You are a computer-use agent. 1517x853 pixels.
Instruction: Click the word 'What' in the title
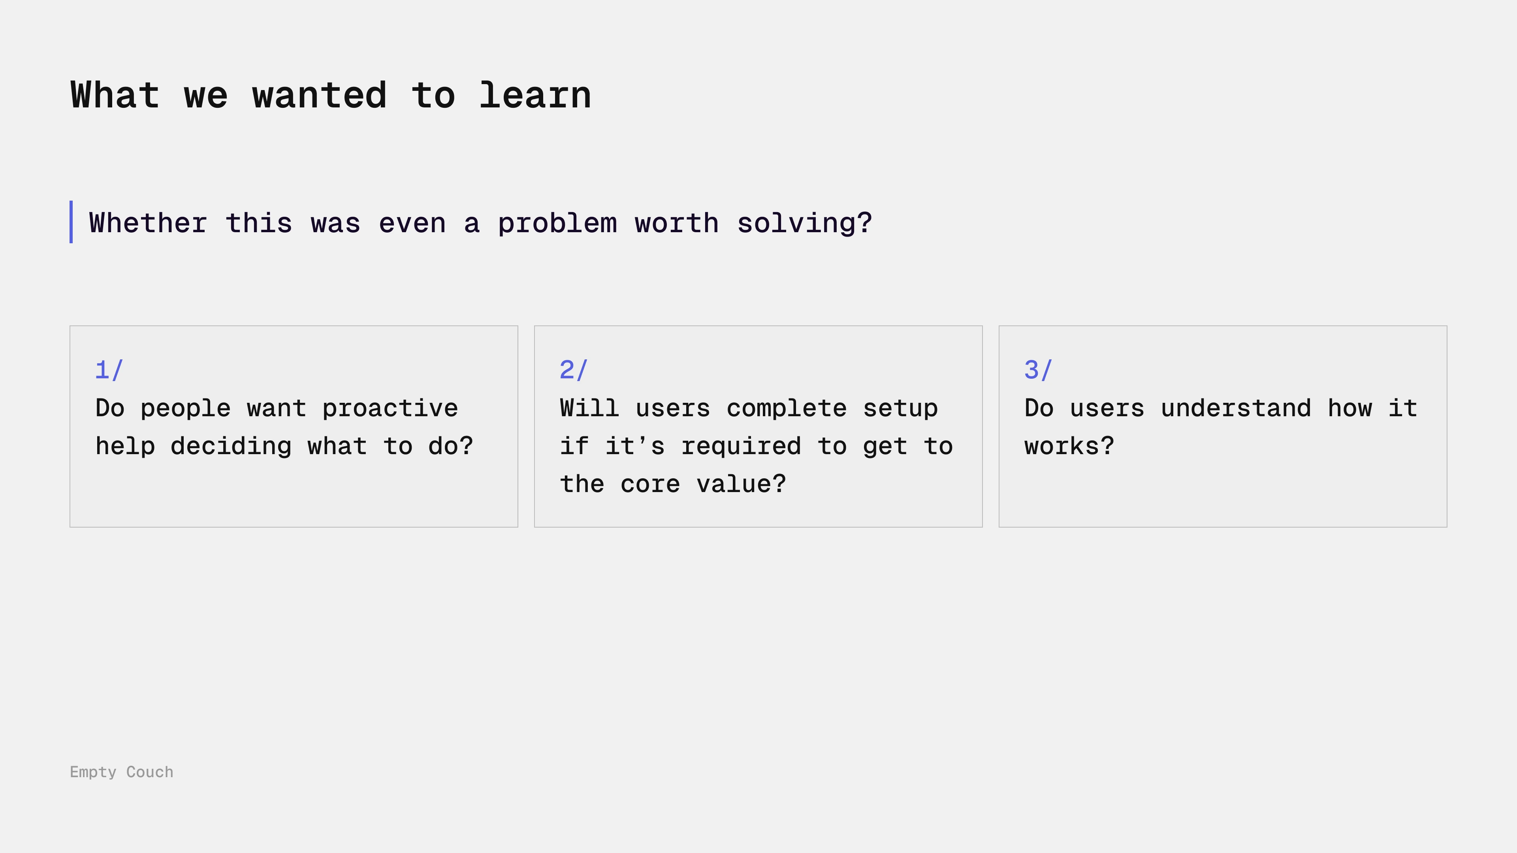point(115,95)
